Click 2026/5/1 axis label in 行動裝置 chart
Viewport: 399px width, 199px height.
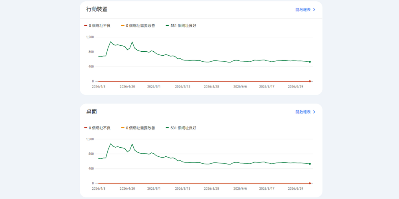(x=154, y=86)
